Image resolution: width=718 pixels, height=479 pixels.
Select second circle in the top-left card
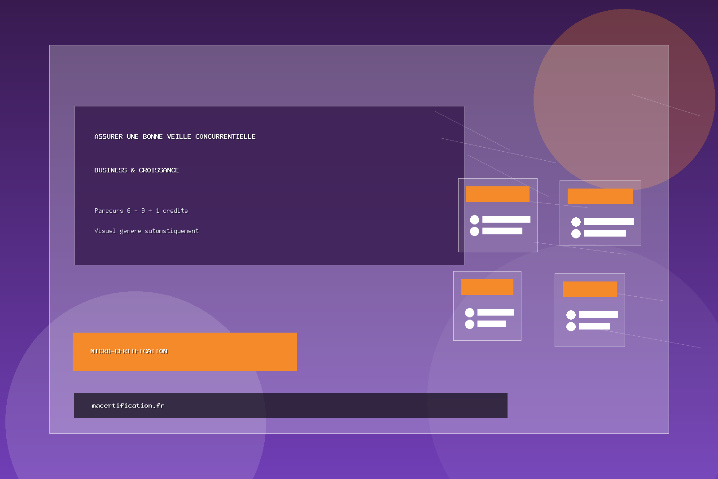click(x=474, y=231)
